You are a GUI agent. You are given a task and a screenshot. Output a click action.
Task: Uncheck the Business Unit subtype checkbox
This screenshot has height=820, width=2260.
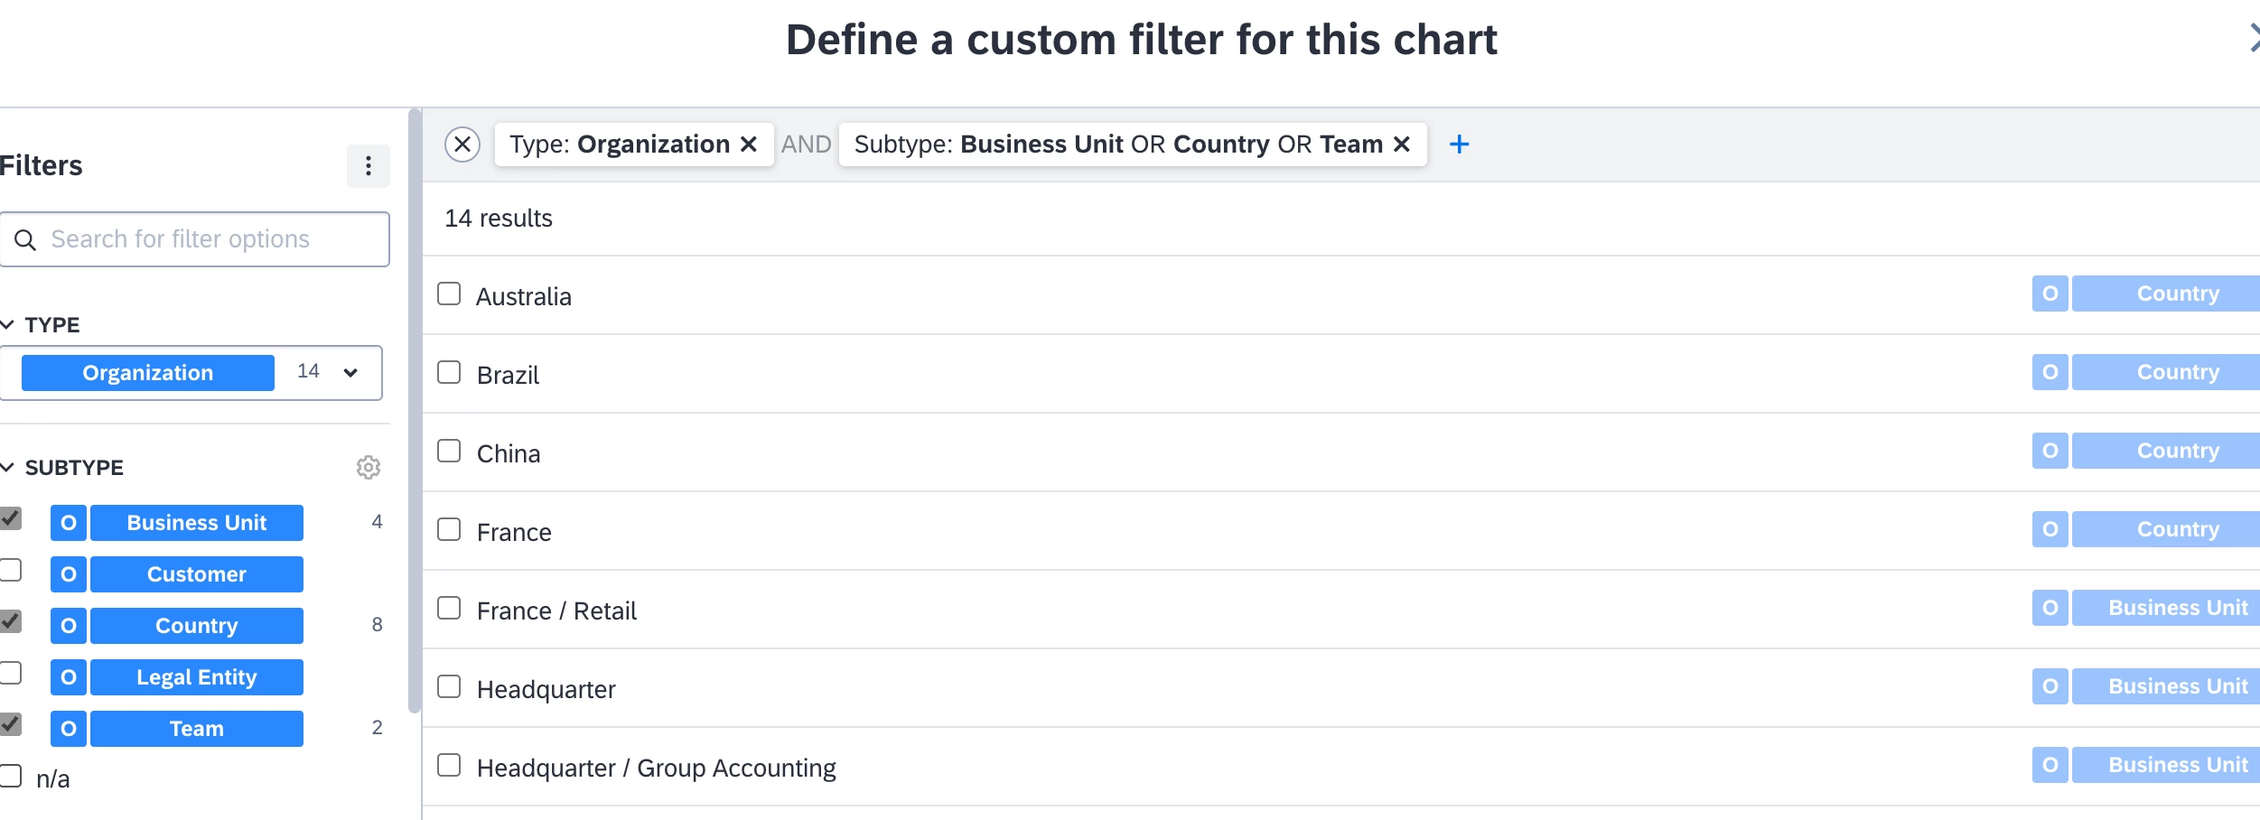tap(11, 519)
